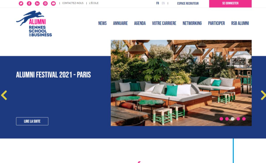Go to previous slide with left yellow arrow
This screenshot has height=163, width=266.
[4, 95]
